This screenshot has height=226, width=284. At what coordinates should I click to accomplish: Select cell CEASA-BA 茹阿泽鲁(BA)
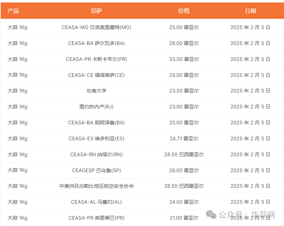pos(96,123)
